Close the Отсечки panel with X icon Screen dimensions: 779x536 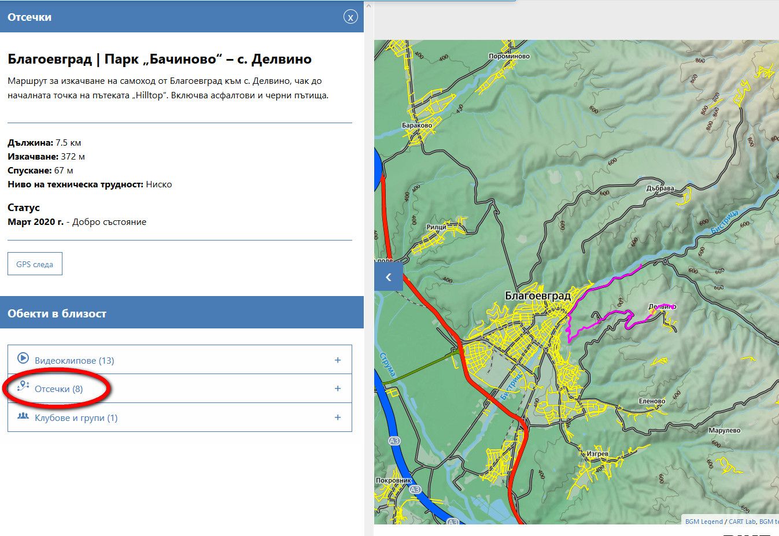point(350,17)
